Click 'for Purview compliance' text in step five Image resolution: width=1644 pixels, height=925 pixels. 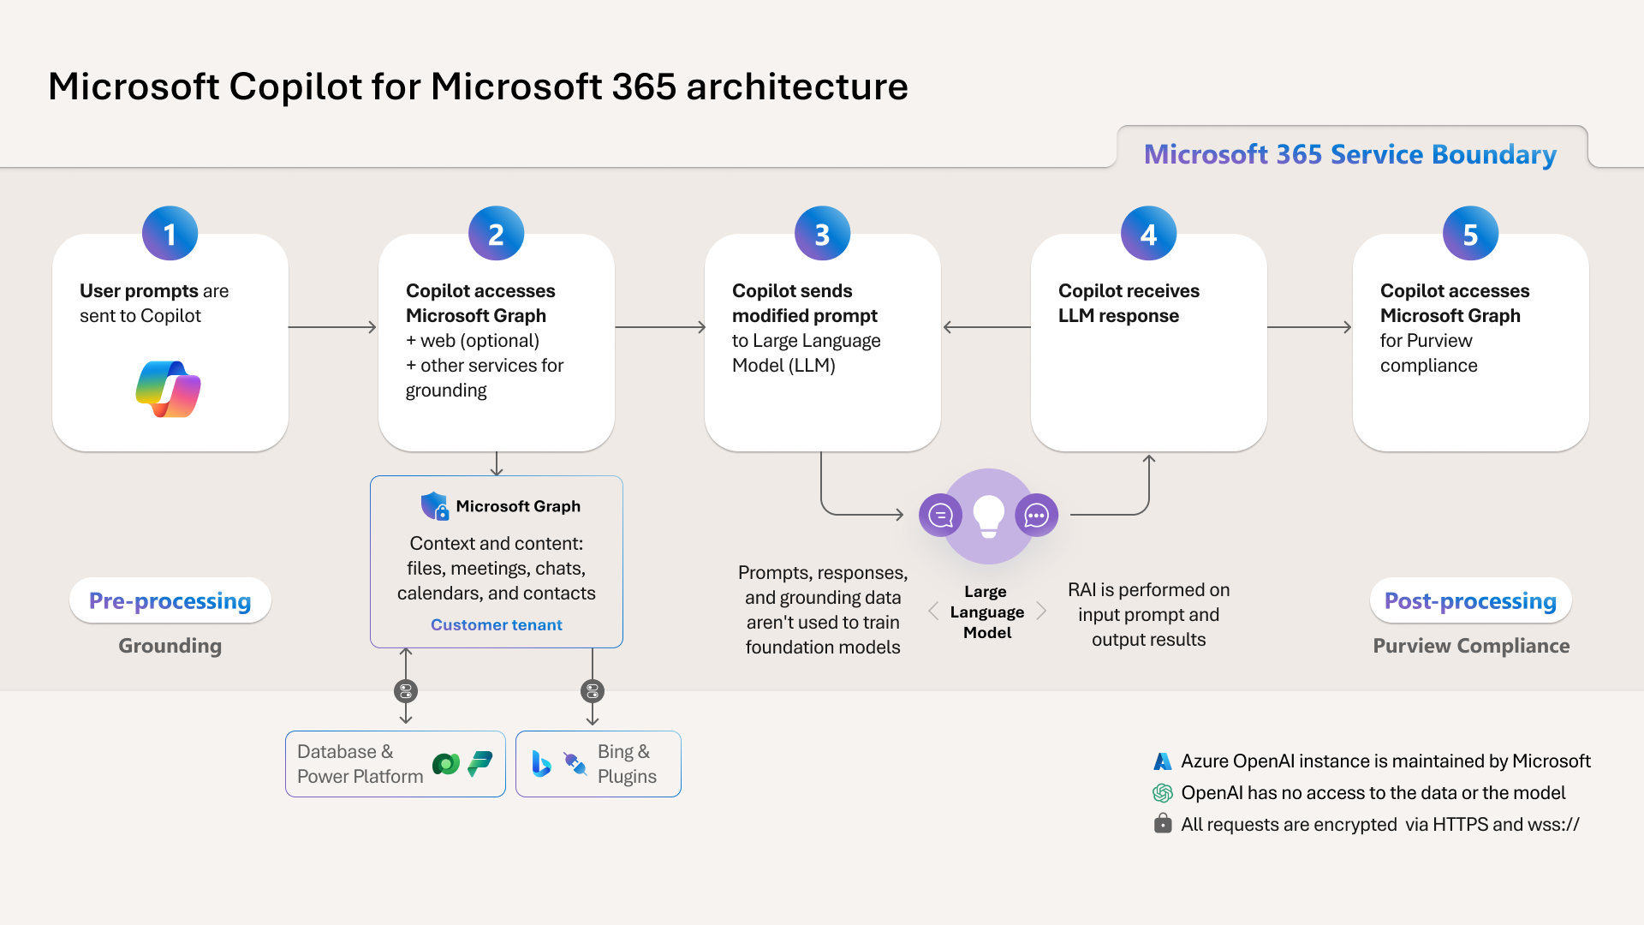click(1429, 353)
